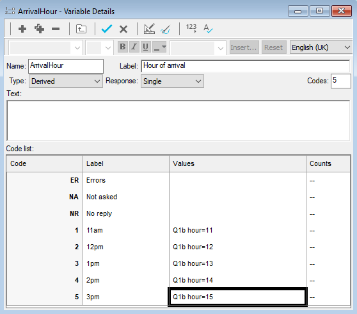Select the Errors label cell
This screenshot has width=357, height=314.
[x=126, y=180]
